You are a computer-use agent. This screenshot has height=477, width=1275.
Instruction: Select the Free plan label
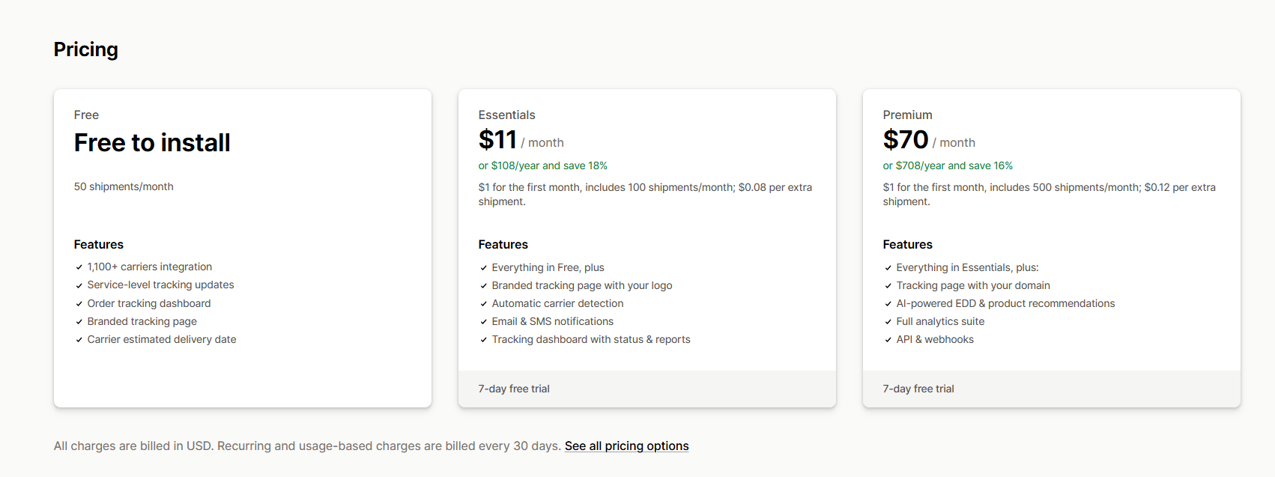(x=86, y=115)
